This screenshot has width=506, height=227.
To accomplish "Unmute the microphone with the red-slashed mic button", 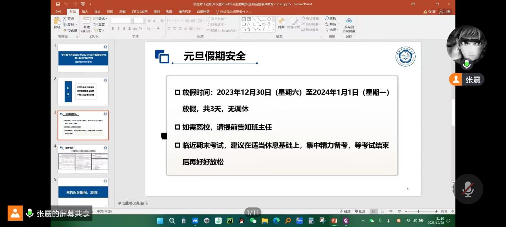I will coord(468,189).
